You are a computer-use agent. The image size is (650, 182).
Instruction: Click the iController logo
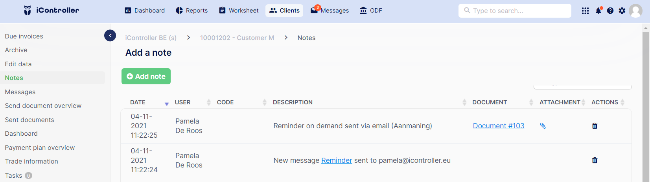tap(51, 11)
